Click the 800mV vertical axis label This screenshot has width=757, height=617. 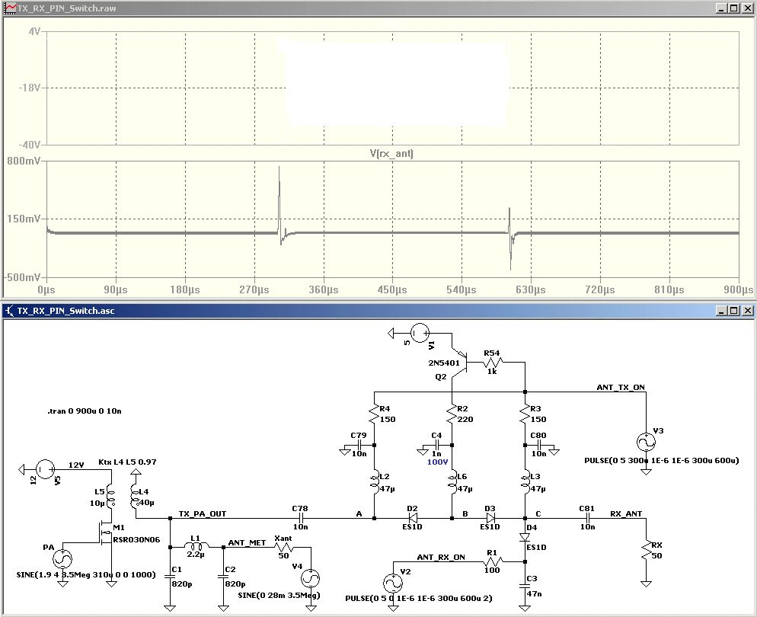point(23,161)
